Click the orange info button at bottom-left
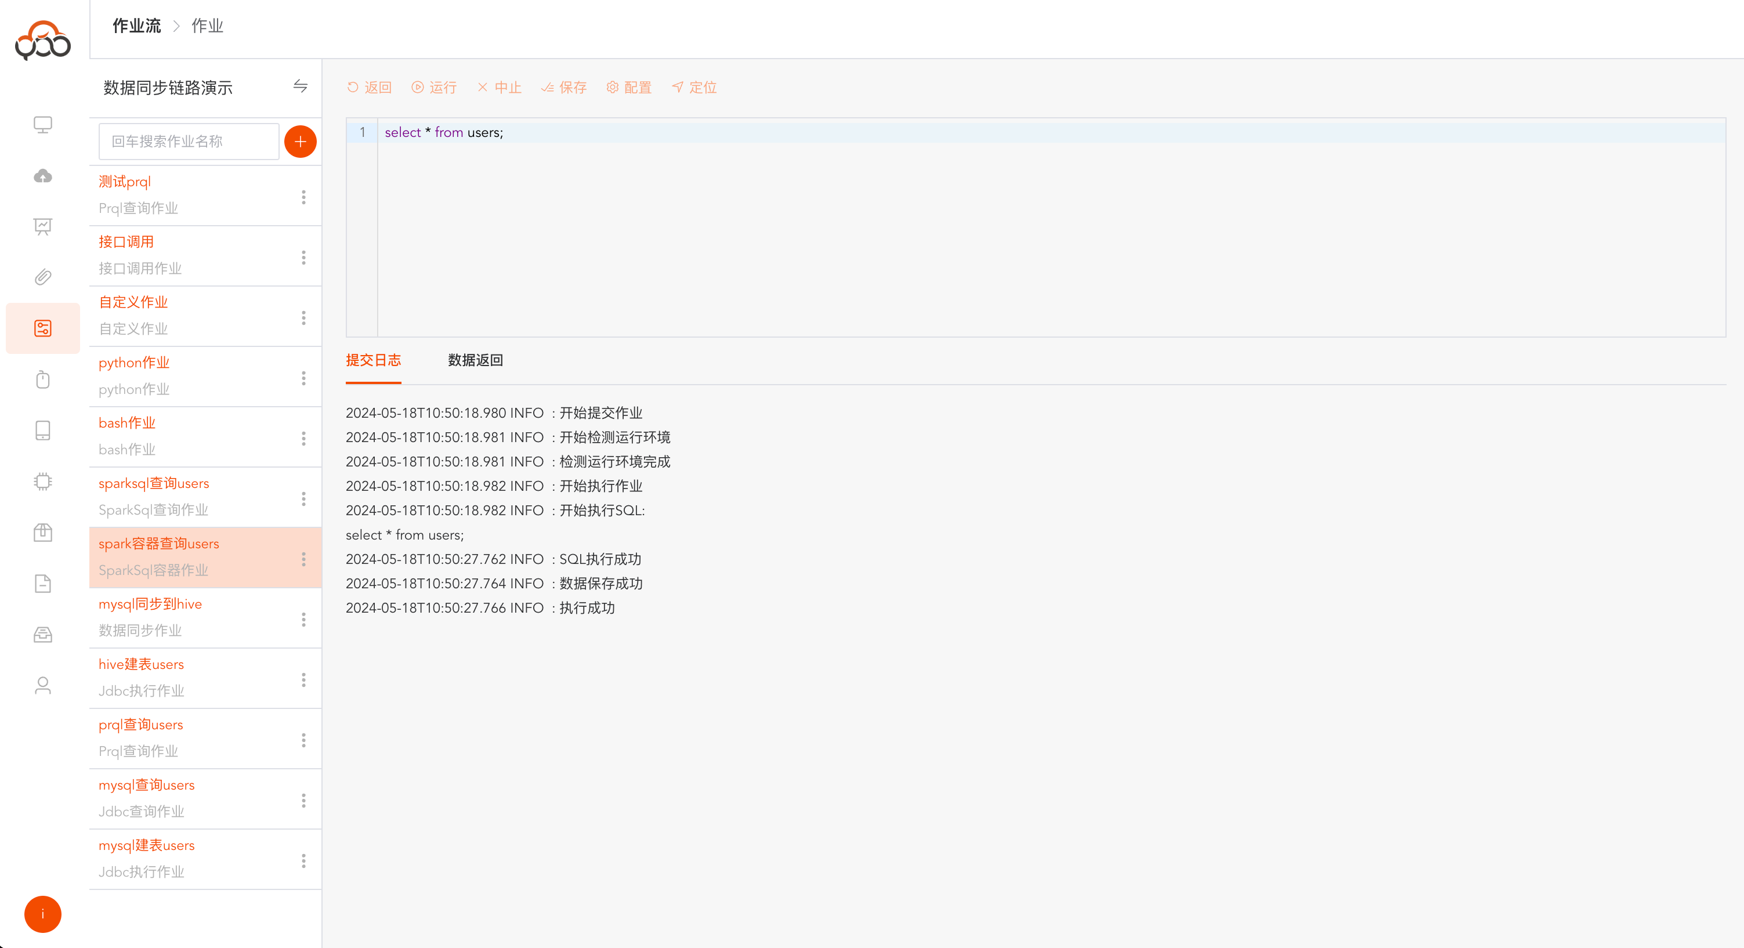This screenshot has width=1744, height=948. (x=43, y=914)
